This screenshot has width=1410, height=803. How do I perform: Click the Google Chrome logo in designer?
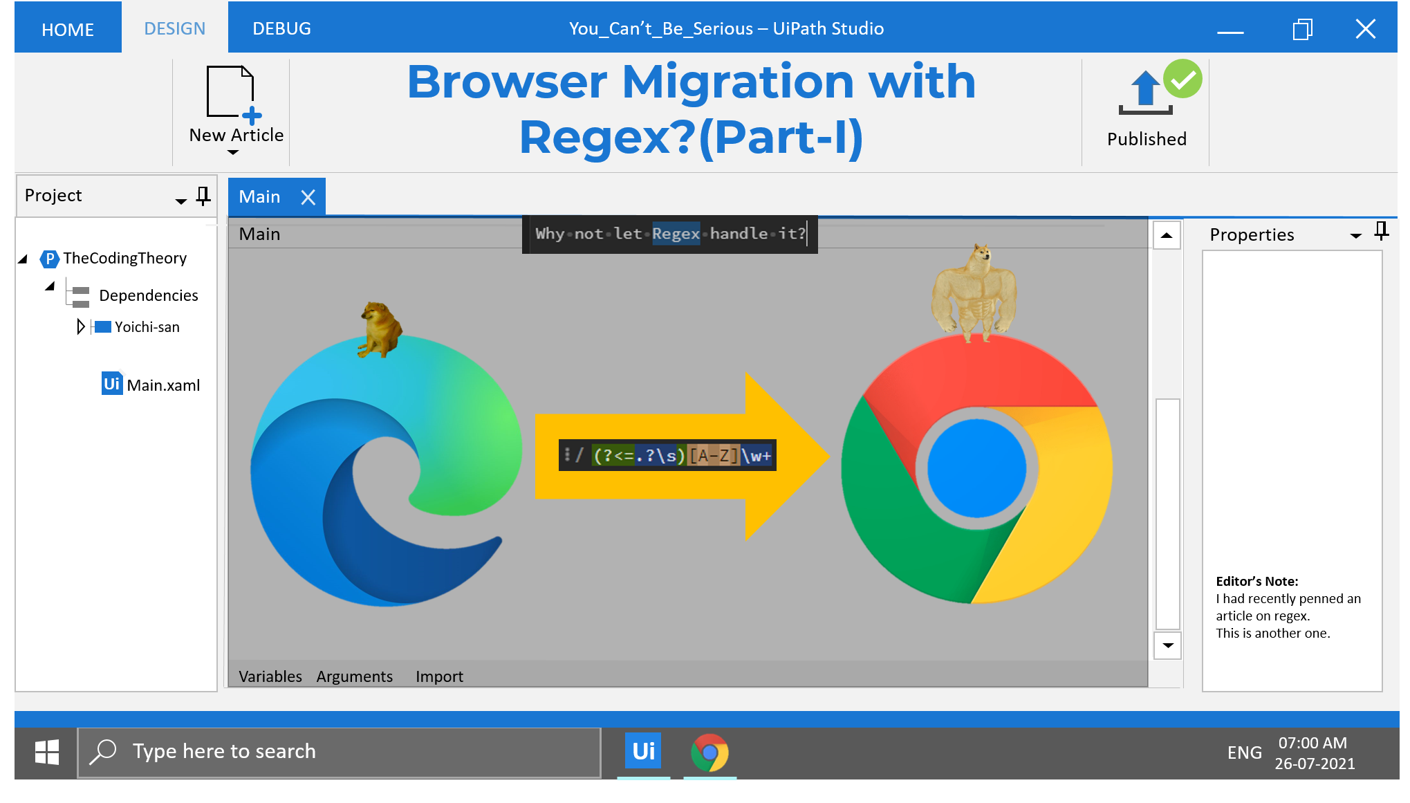[x=976, y=468]
